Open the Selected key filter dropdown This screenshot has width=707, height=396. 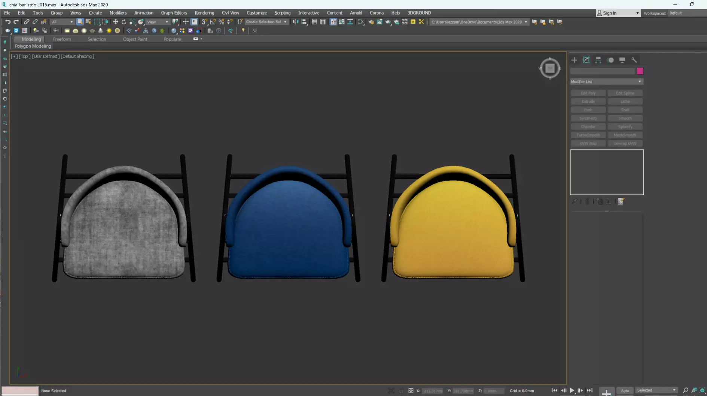click(x=656, y=390)
